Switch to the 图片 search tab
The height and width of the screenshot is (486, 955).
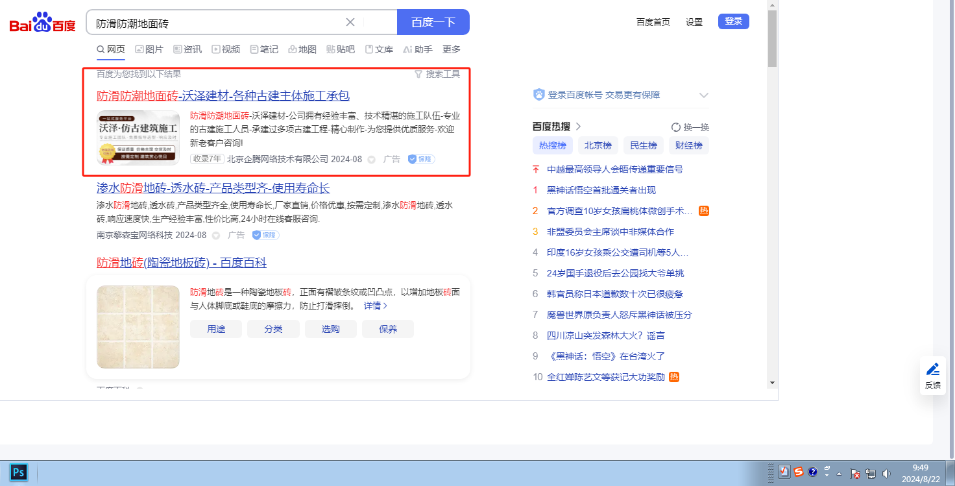149,49
